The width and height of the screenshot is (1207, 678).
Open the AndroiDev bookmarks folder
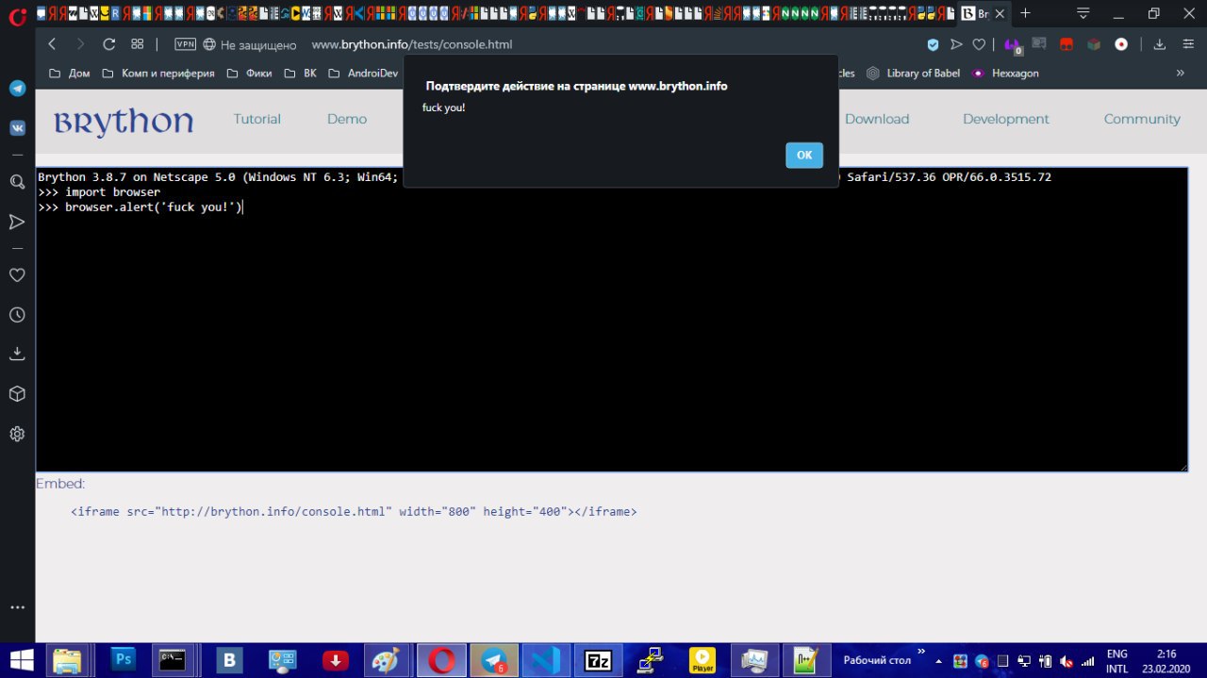point(362,73)
